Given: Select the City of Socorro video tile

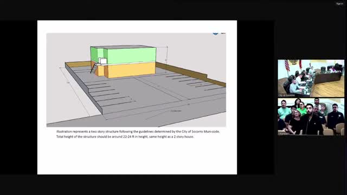Looking at the screenshot, I should (311, 78).
